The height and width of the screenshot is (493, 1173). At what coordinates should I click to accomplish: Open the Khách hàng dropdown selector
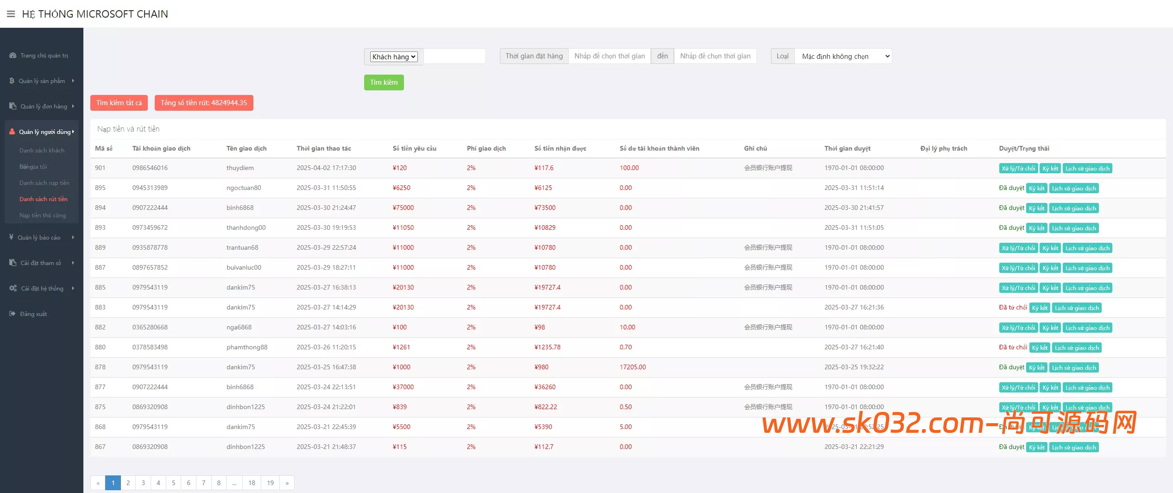[x=393, y=57]
